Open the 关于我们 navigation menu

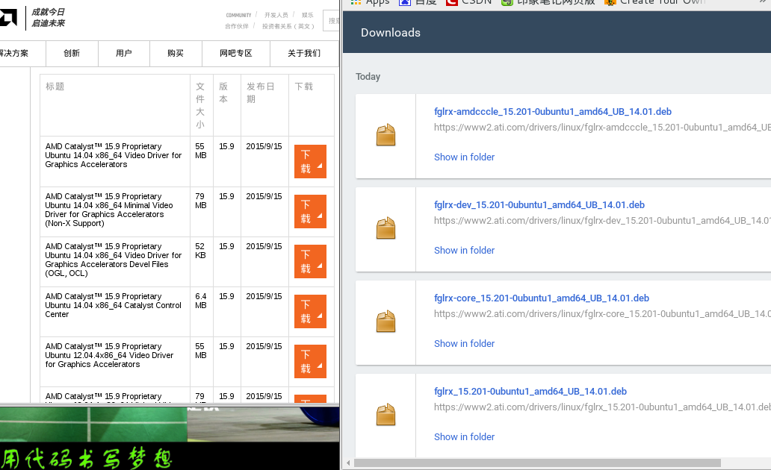(x=304, y=53)
